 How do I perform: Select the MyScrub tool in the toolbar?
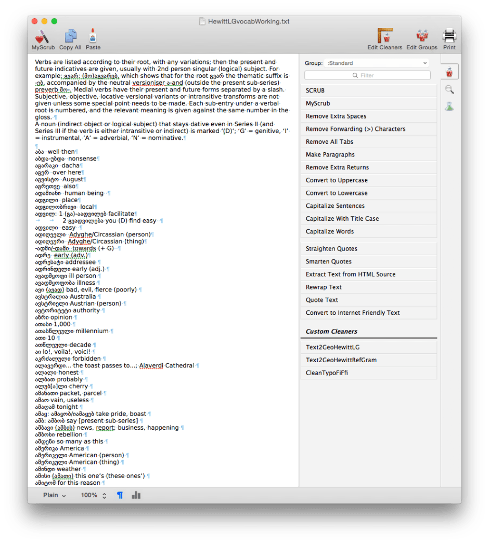click(x=43, y=38)
